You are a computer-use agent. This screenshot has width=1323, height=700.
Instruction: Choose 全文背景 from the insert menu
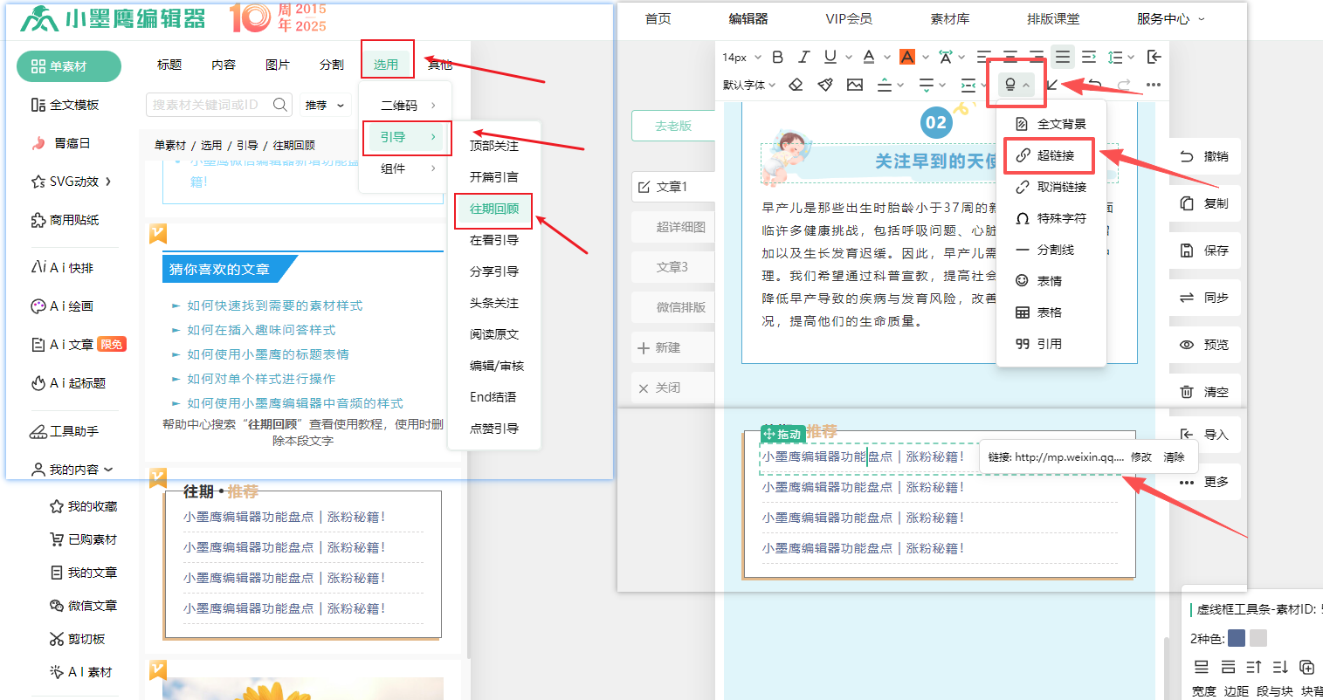pyautogui.click(x=1051, y=124)
